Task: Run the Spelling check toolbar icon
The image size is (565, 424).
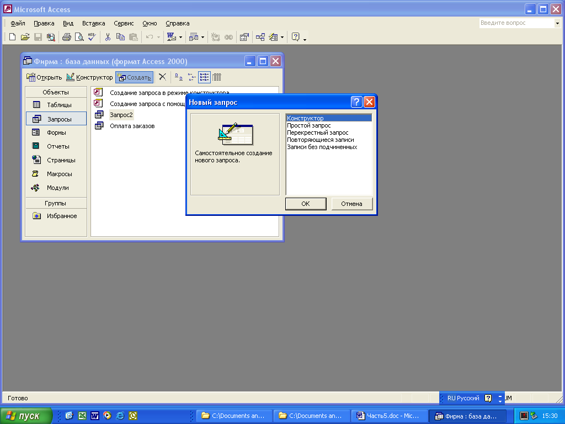Action: (x=92, y=37)
